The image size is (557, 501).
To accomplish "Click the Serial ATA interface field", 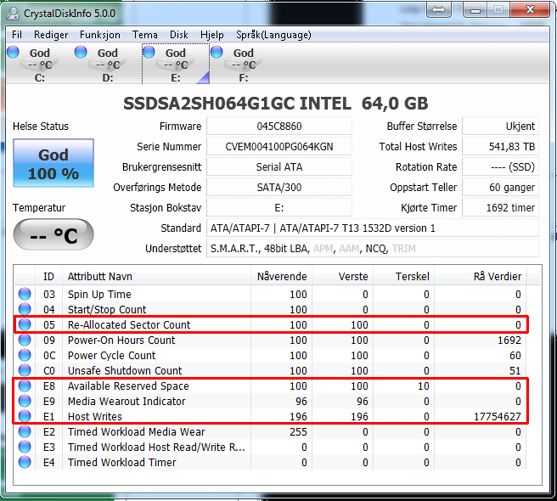I will click(279, 166).
